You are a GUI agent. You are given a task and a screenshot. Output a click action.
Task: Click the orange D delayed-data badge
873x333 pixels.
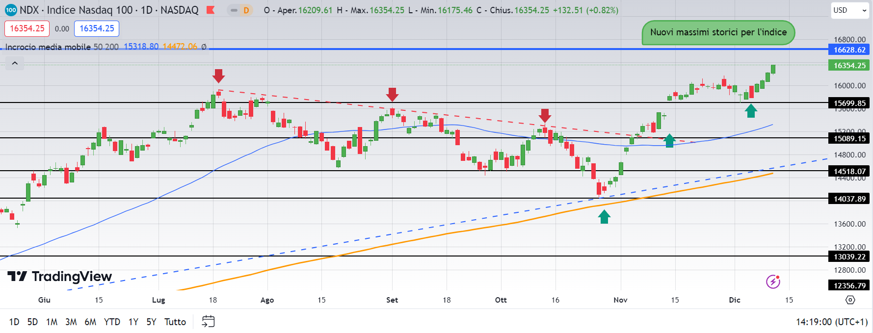(x=246, y=10)
